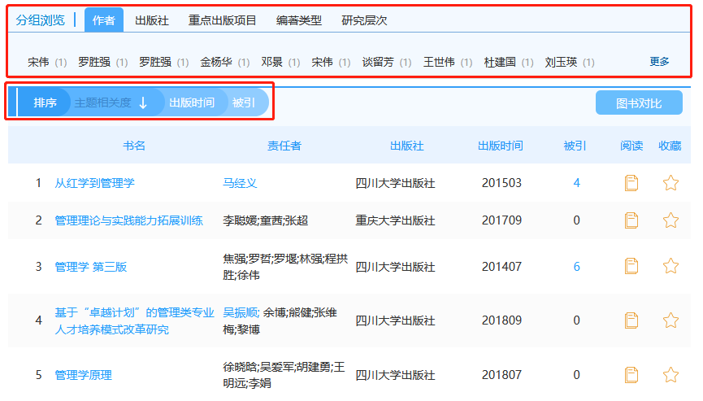Image resolution: width=703 pixels, height=401 pixels.
Task: Sort results by 被引 in sort bar
Action: pyautogui.click(x=244, y=102)
